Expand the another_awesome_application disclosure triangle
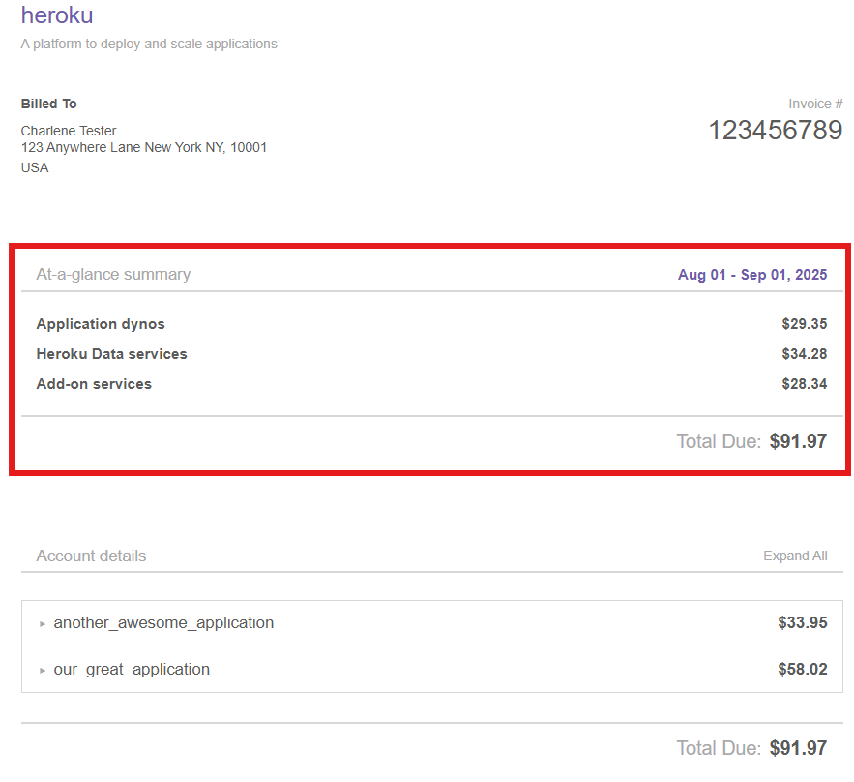This screenshot has height=782, width=854. click(x=43, y=624)
